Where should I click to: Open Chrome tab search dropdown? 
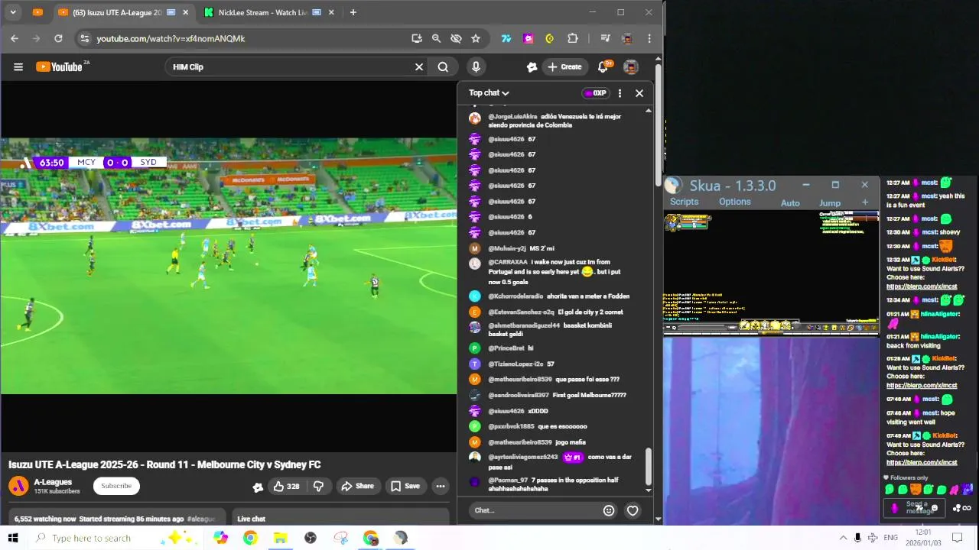(x=15, y=12)
